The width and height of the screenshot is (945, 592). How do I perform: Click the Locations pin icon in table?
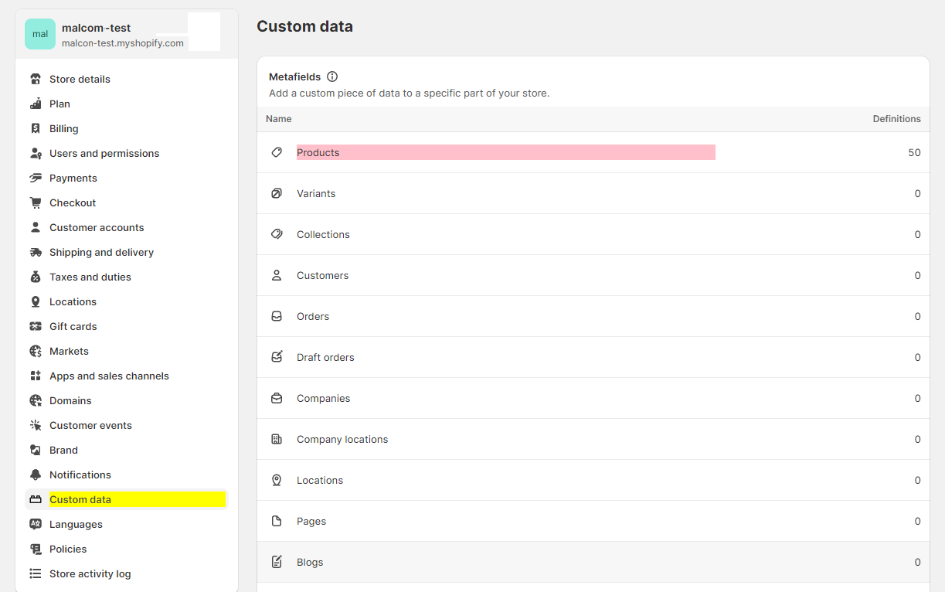(277, 480)
